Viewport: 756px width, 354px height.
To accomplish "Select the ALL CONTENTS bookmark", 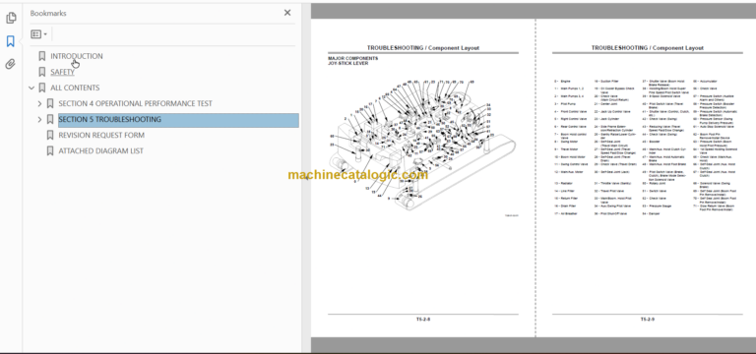I will tap(75, 88).
